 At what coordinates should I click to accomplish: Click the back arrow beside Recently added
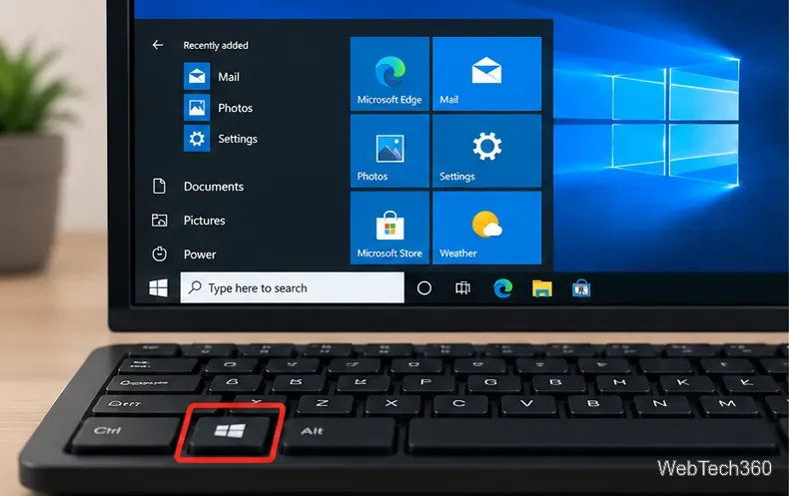point(158,45)
